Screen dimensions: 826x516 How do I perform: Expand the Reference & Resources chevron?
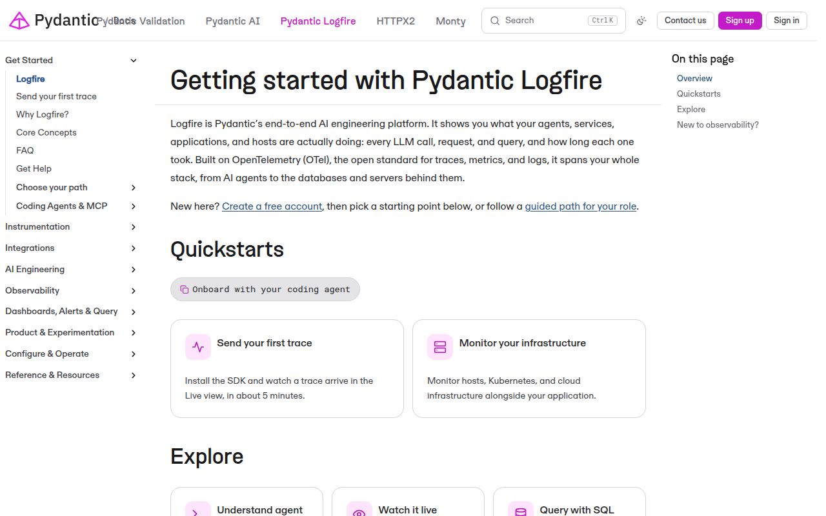pyautogui.click(x=134, y=375)
